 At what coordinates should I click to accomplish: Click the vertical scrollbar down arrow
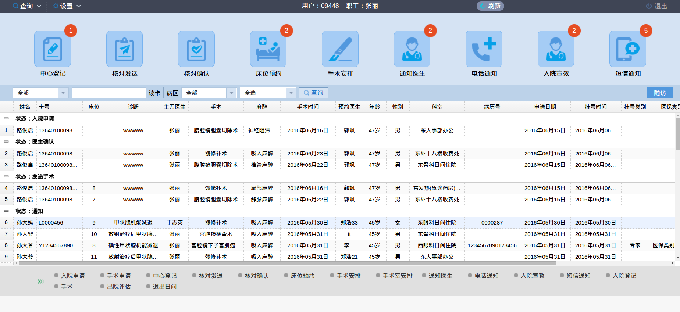click(677, 258)
